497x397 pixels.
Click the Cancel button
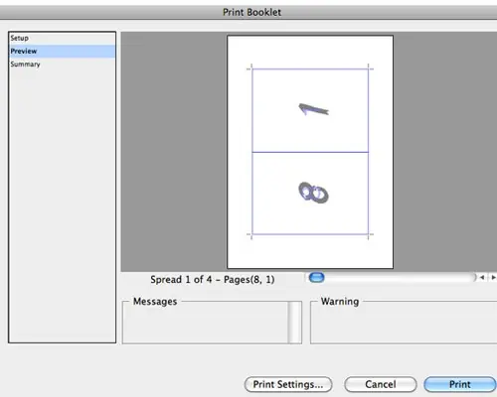[x=381, y=384]
